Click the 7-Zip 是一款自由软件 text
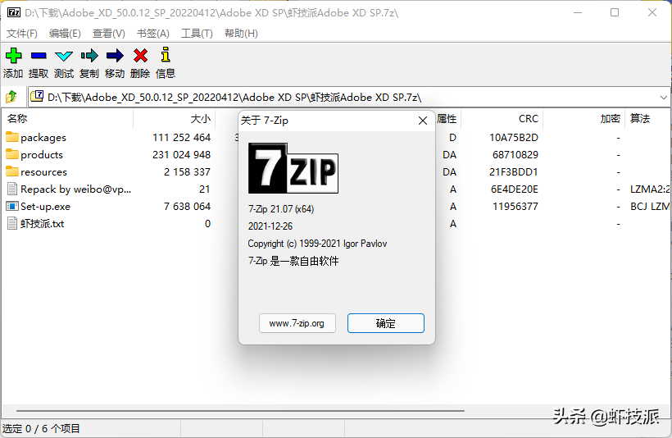672x438 pixels. (293, 261)
